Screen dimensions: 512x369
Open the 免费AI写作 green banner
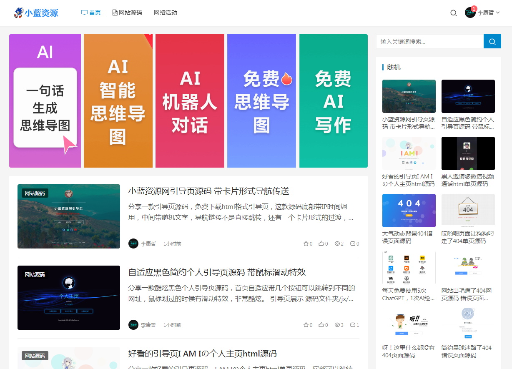[334, 101]
